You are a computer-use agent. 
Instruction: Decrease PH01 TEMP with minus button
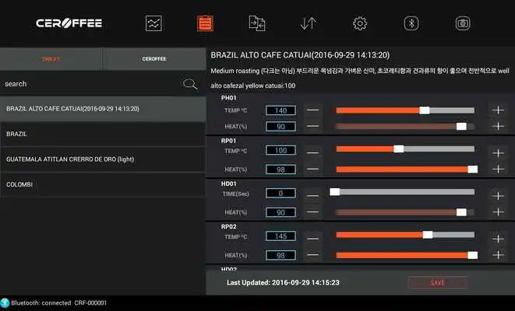click(312, 110)
